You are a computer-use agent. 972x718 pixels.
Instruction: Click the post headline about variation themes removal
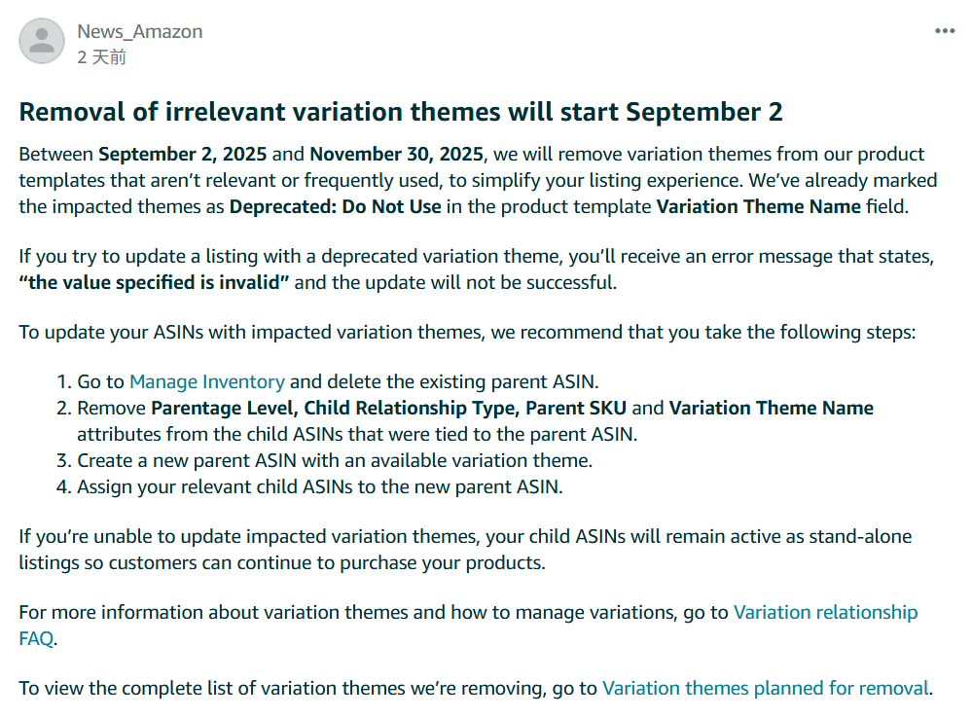pos(401,112)
